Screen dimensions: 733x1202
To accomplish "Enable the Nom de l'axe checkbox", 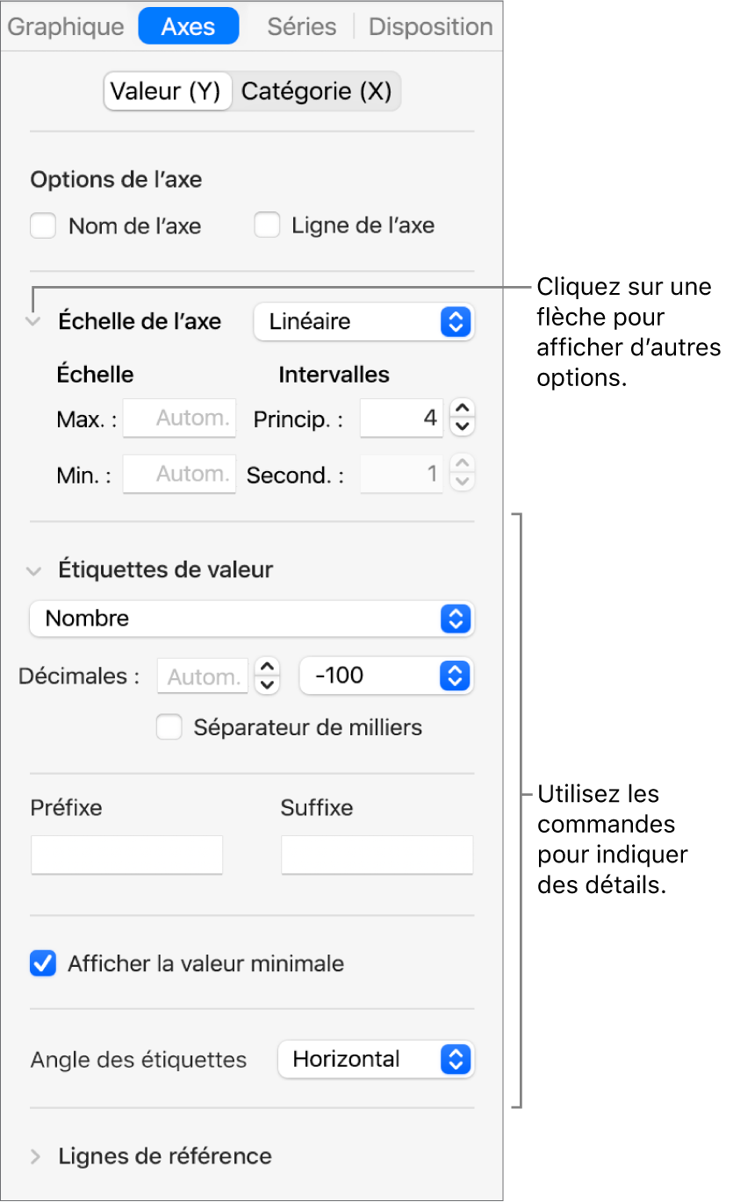I will (43, 226).
